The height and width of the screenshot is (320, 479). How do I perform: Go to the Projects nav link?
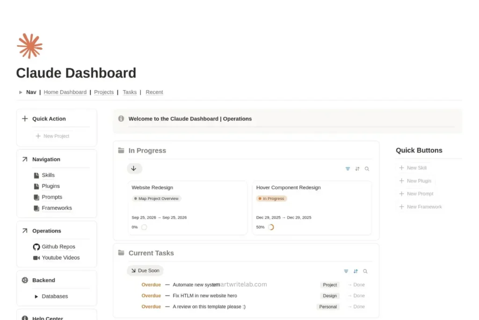(x=104, y=92)
